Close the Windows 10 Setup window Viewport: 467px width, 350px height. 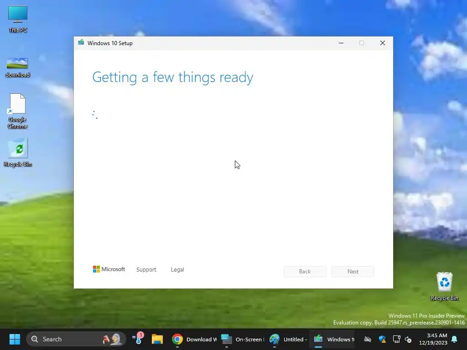pos(383,43)
